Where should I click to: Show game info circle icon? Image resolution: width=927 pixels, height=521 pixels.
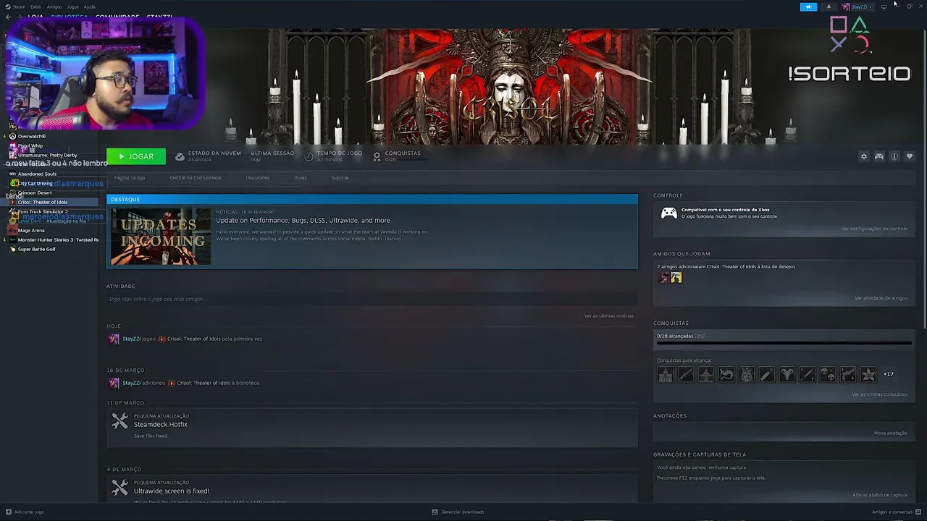(894, 156)
